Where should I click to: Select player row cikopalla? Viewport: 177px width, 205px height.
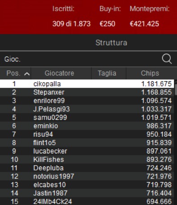coord(87,84)
